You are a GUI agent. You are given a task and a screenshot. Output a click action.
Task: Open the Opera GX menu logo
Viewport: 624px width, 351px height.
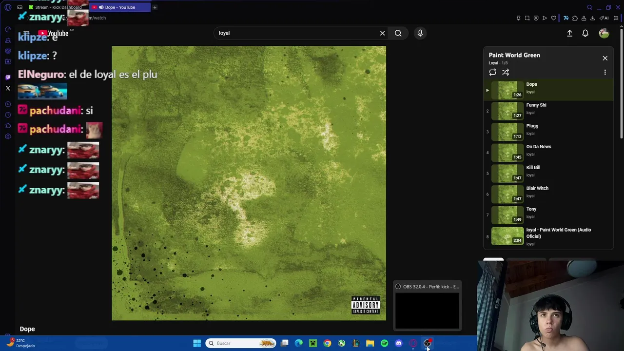pos(8,7)
